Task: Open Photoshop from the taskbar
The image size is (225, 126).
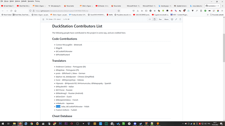Action: [x=60, y=124]
